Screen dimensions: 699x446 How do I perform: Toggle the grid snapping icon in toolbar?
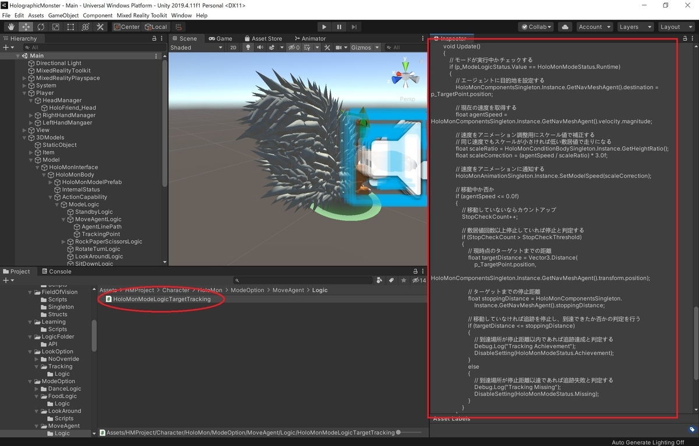[179, 27]
